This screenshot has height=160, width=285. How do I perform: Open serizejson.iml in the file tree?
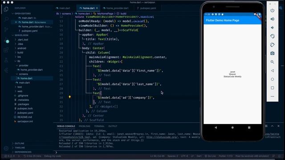click(x=25, y=121)
